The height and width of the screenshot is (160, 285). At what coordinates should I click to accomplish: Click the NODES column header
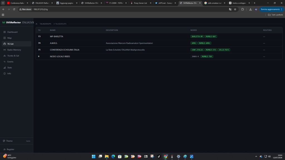pyautogui.click(x=194, y=30)
